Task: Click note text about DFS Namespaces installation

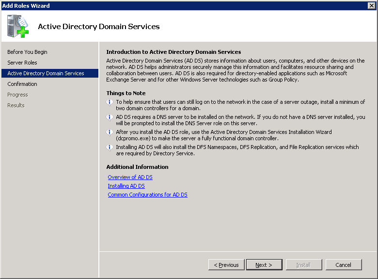Action: click(x=237, y=150)
